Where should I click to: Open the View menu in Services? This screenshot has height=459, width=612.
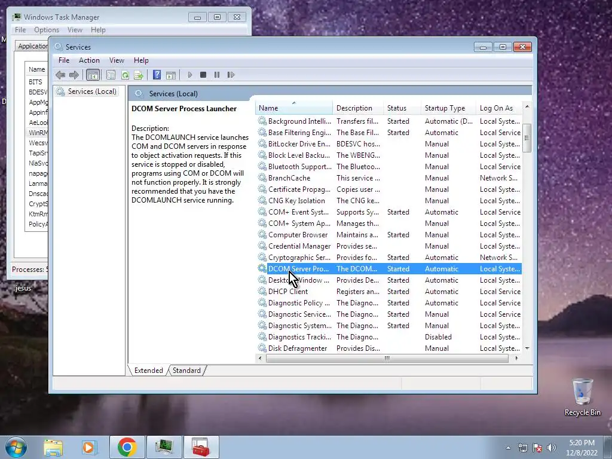[x=117, y=60]
